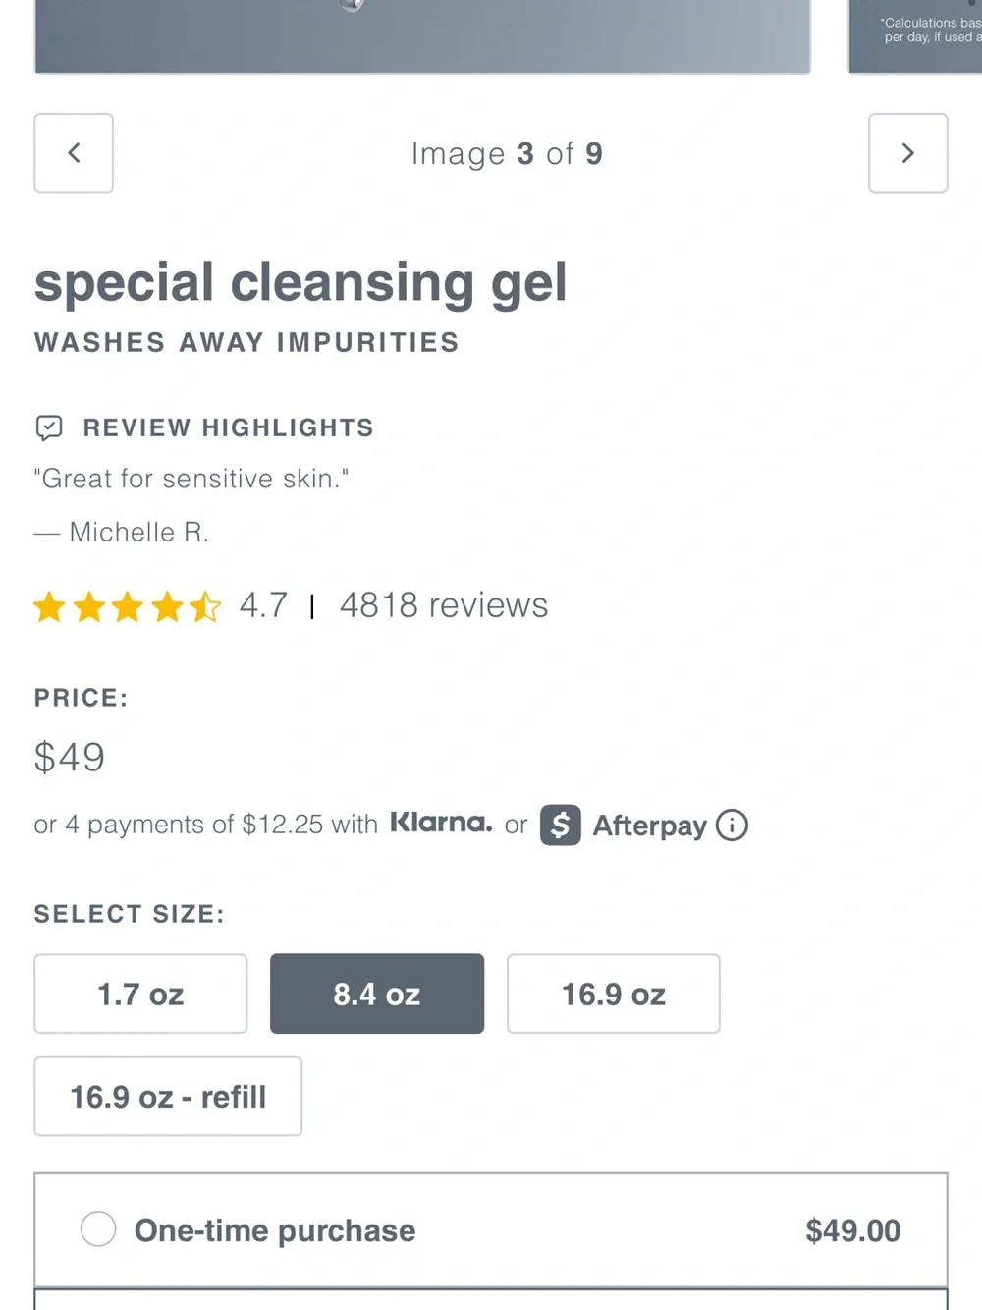The image size is (982, 1310).
Task: Select the One-time purchase radio button
Action: click(x=98, y=1228)
